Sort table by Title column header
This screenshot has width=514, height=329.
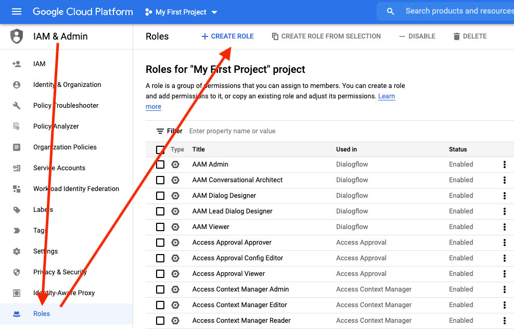pyautogui.click(x=199, y=149)
